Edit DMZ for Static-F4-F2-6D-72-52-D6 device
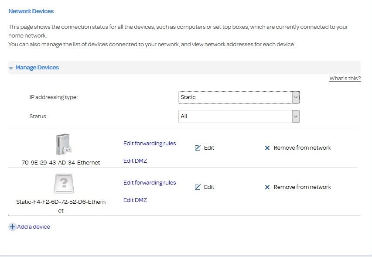Image resolution: width=372 pixels, height=257 pixels. pos(135,200)
